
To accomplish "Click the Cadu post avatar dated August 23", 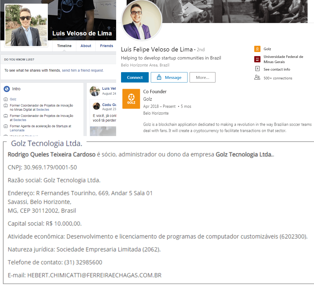I will (x=96, y=106).
